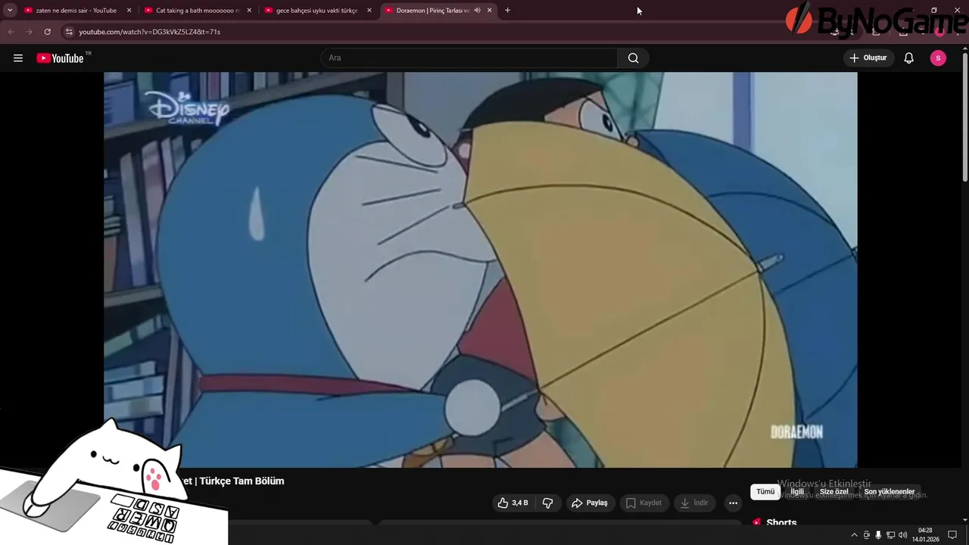Dislike the video with thumbs down

pyautogui.click(x=548, y=503)
